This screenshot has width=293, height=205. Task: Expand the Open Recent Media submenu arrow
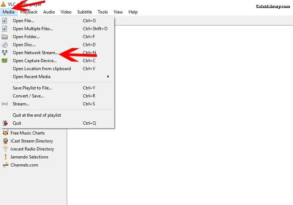coord(108,77)
